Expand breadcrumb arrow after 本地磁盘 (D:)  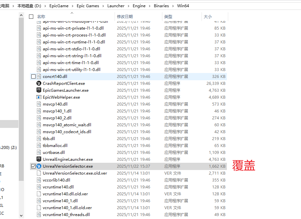pos(45,6)
